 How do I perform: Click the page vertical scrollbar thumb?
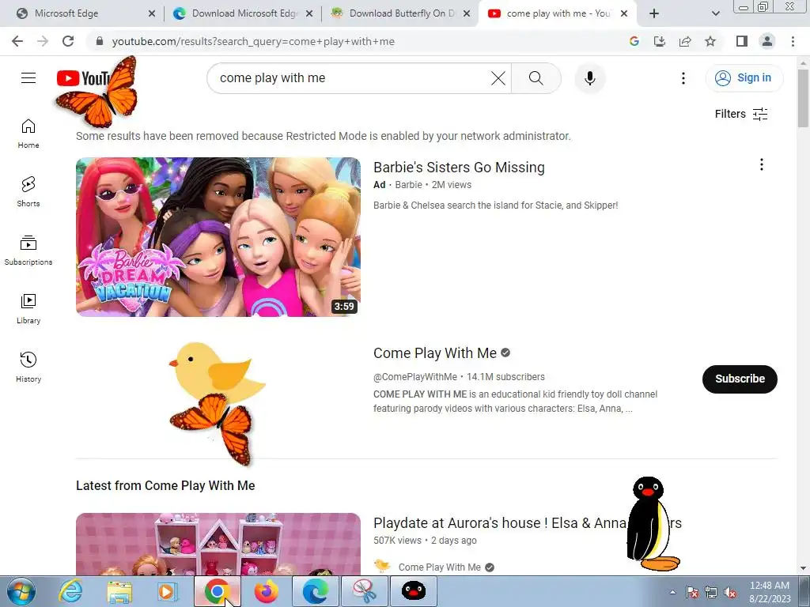(x=803, y=98)
